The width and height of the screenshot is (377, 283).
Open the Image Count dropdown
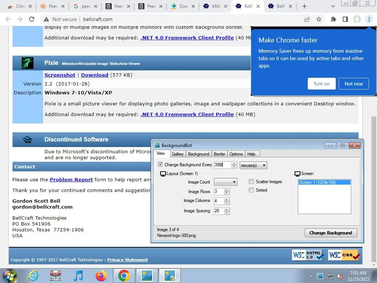226,182
